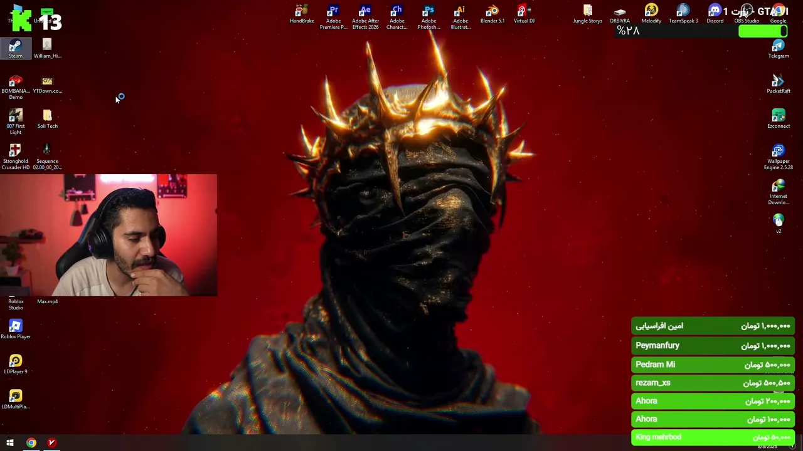The image size is (803, 451).
Task: Open the Adobe Premiere Pro icon
Action: 333,18
